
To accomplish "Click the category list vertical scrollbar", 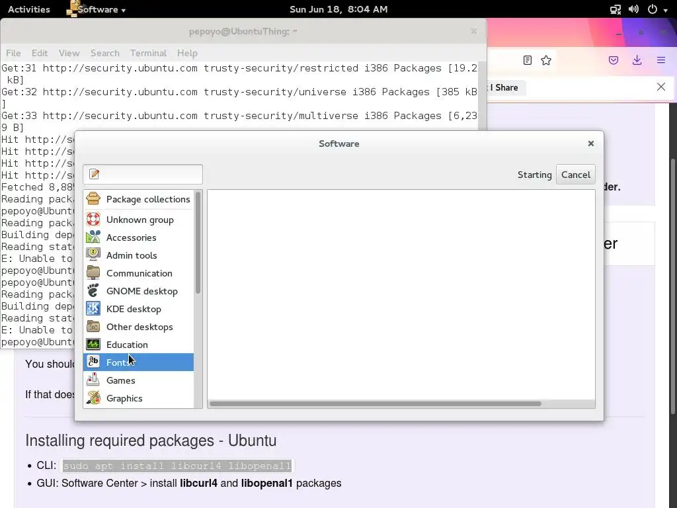I will click(198, 243).
